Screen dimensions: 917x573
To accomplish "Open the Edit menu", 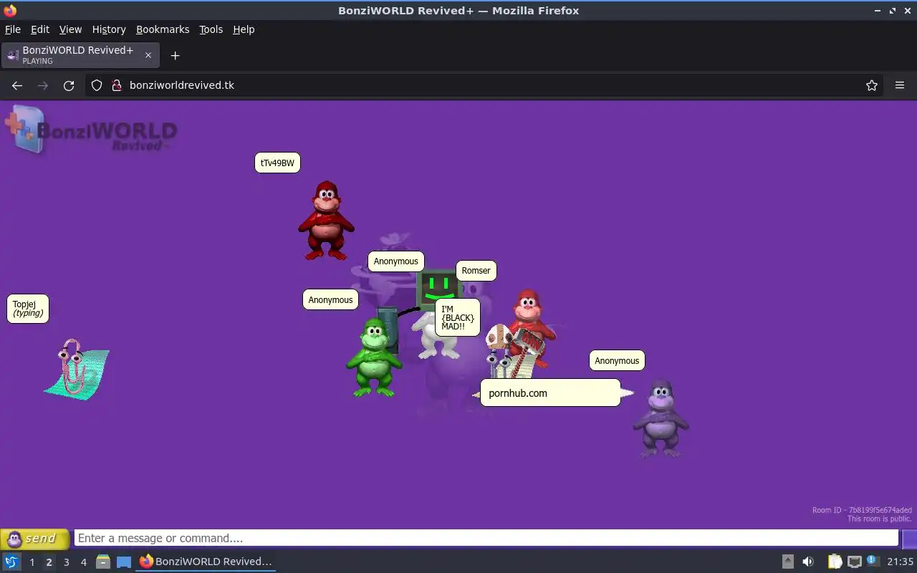I will 40,29.
